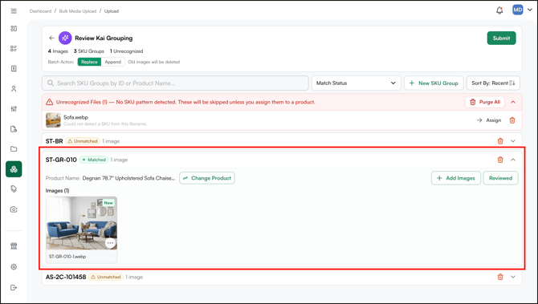The image size is (538, 304).
Task: Delete the AS-2C-101458 SKU group
Action: coord(500,277)
